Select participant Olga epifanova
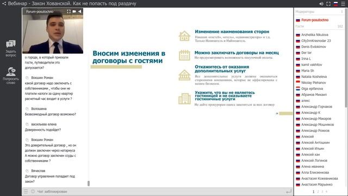Screen dimensions: 348x196 coord(312,89)
